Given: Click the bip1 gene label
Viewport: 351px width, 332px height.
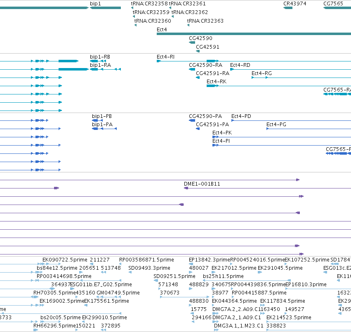Looking at the screenshot, I should tap(95, 4).
